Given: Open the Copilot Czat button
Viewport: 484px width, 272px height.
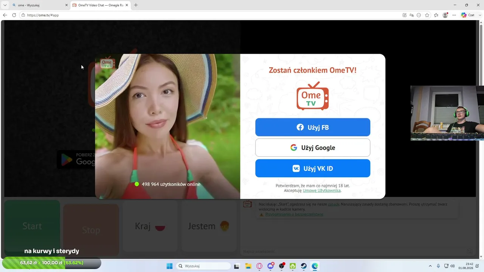Looking at the screenshot, I should click(x=468, y=15).
